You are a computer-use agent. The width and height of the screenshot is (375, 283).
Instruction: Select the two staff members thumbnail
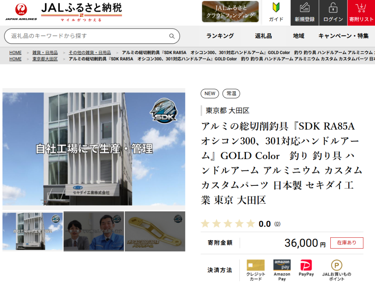tap(94, 231)
